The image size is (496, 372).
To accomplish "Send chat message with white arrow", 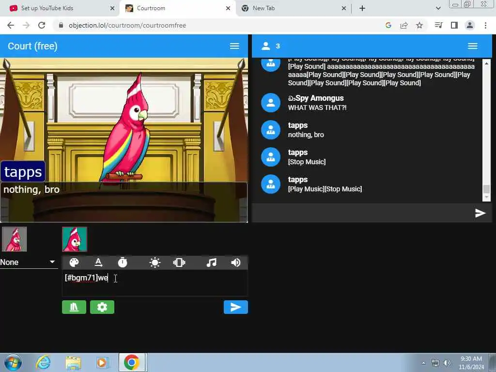I will (x=480, y=213).
